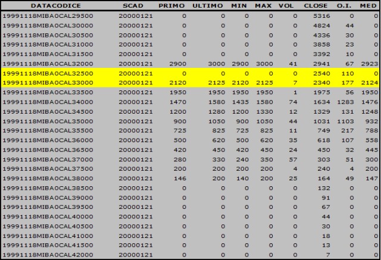Viewport: 381px width, 260px height.
Task: Select highlighted row code 19991118MIBA0CAL32500
Action: tap(48, 73)
